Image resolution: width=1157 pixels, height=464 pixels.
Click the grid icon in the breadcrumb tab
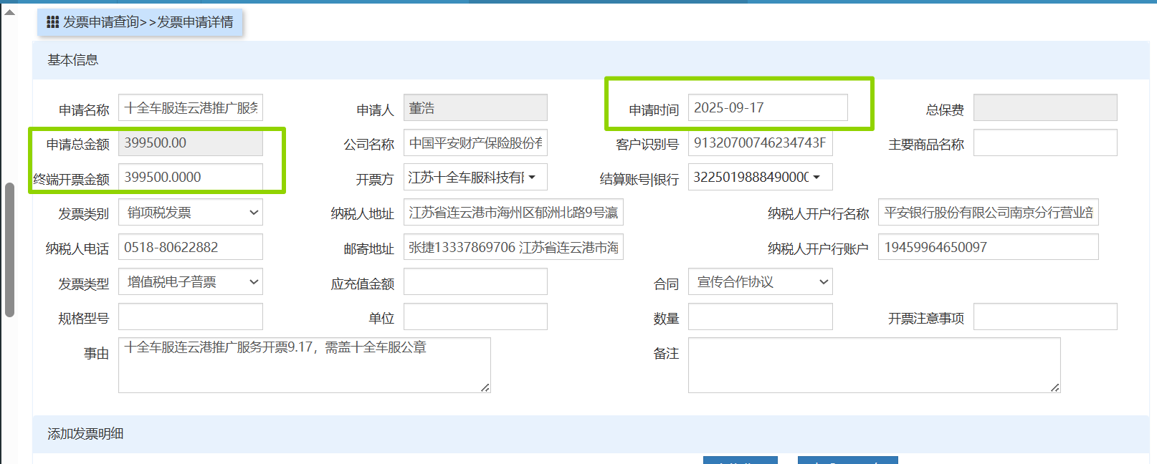[52, 22]
